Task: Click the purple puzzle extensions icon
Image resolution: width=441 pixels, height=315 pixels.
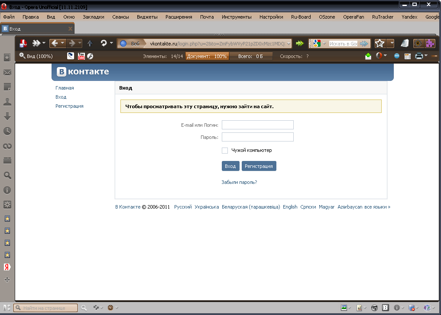Action: pos(430,43)
